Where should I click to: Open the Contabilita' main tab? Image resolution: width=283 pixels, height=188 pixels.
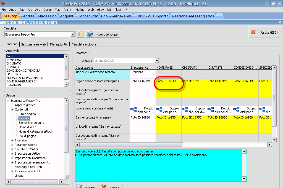[88, 16]
